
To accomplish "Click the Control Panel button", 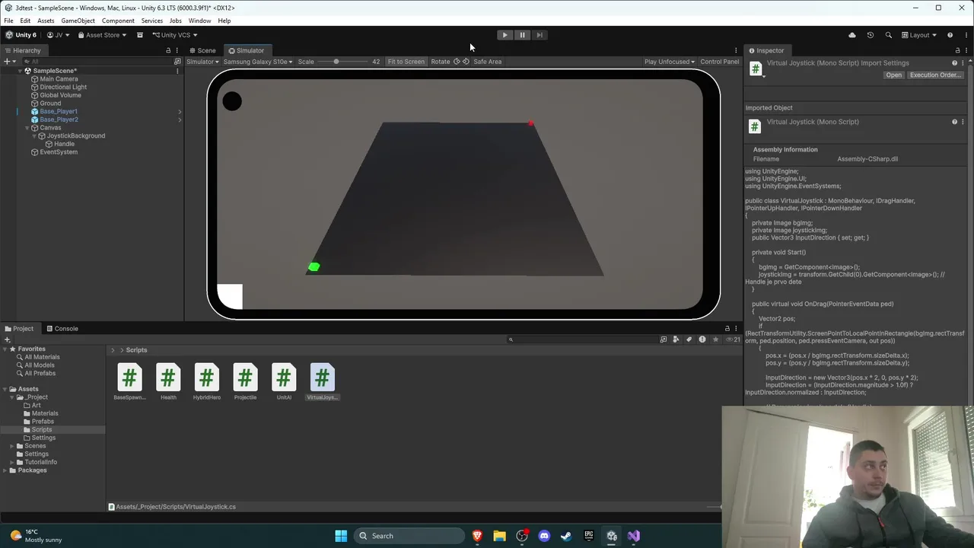I will pyautogui.click(x=719, y=62).
